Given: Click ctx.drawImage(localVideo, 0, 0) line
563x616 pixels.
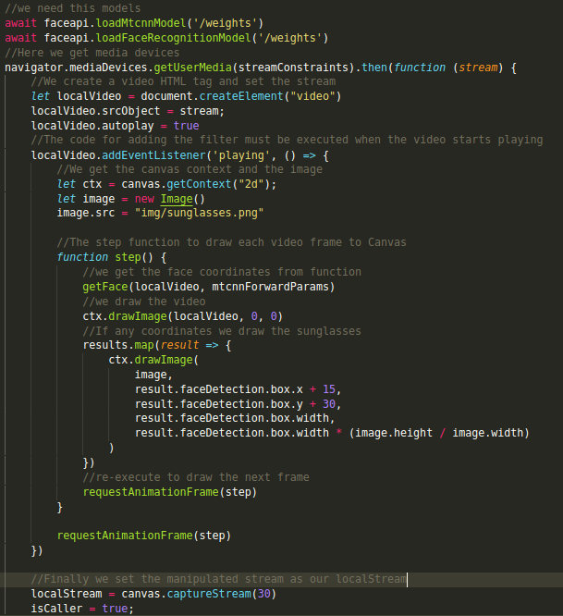Looking at the screenshot, I should [182, 315].
